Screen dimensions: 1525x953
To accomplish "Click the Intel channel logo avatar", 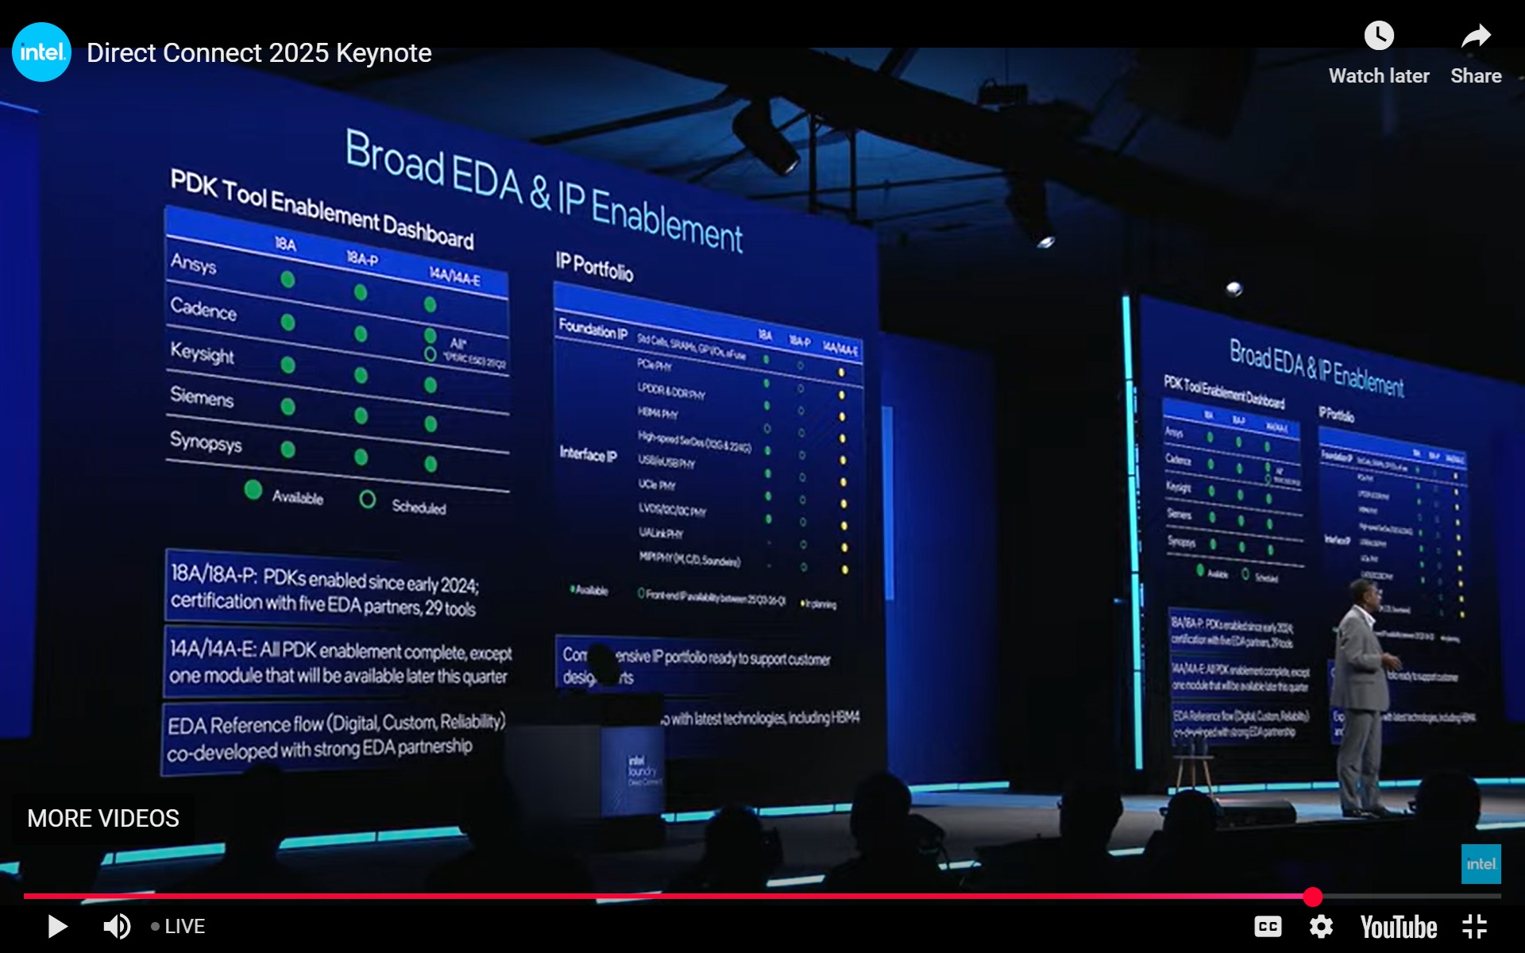I will point(41,52).
